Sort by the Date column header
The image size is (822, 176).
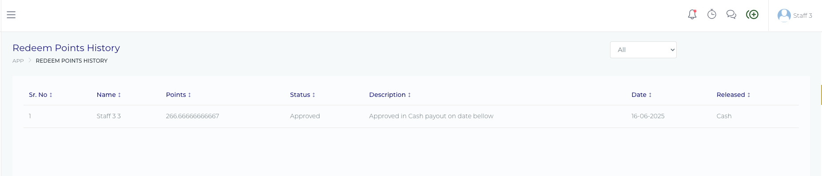pyautogui.click(x=642, y=95)
